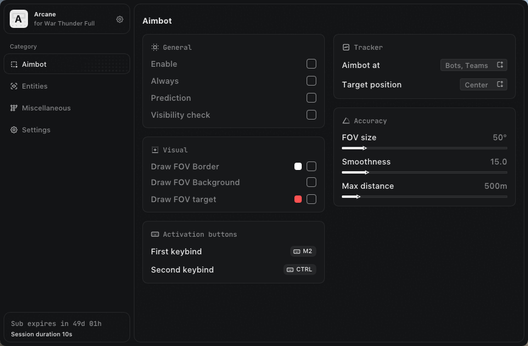528x346 pixels.
Task: Click the General section header icon
Action: pyautogui.click(x=155, y=47)
